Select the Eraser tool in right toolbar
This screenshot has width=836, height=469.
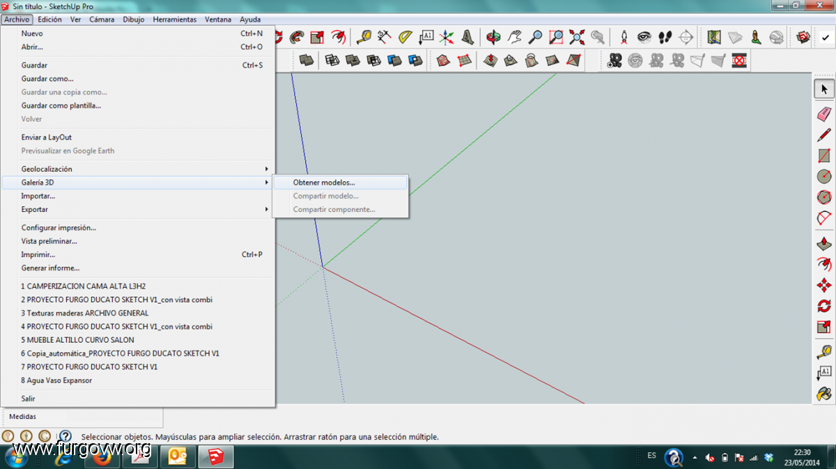824,114
